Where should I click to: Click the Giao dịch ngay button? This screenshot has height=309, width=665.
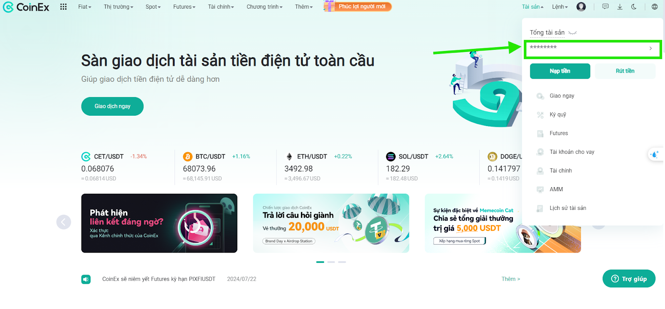click(x=112, y=106)
